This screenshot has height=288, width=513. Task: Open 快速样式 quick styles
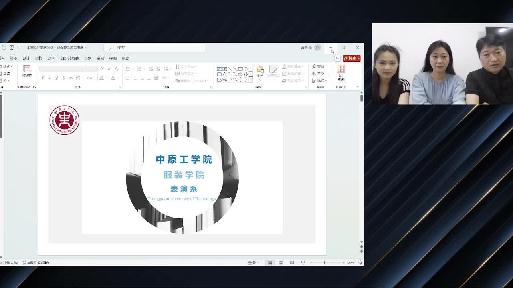[x=273, y=71]
